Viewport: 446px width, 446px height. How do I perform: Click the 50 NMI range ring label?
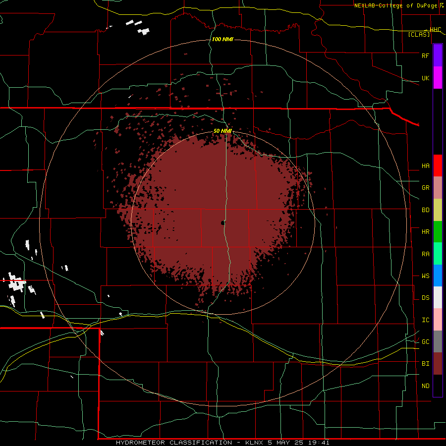pos(223,131)
